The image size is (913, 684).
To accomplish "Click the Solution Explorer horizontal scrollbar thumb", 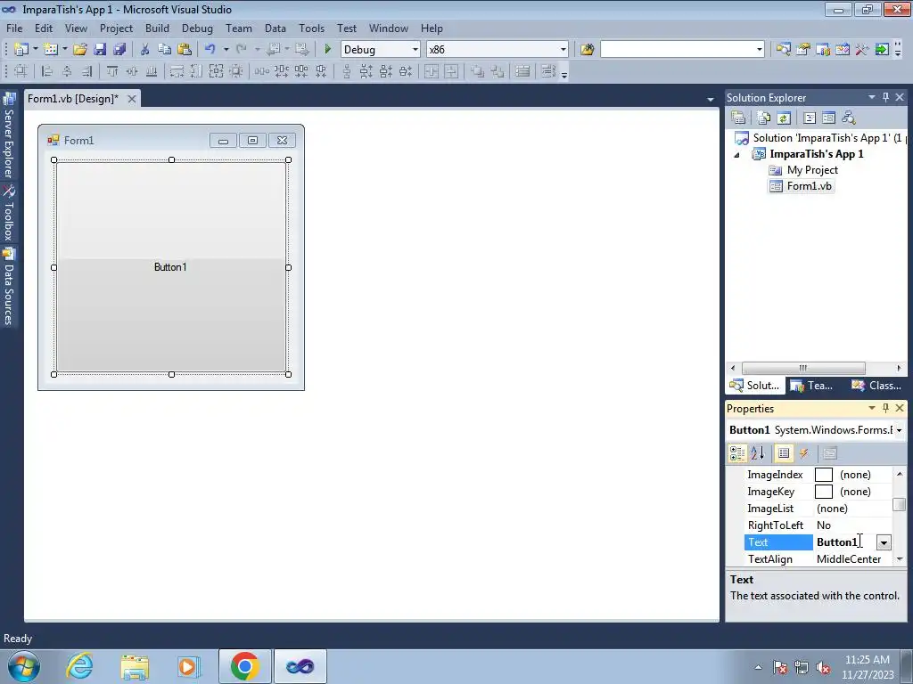I will 803,368.
